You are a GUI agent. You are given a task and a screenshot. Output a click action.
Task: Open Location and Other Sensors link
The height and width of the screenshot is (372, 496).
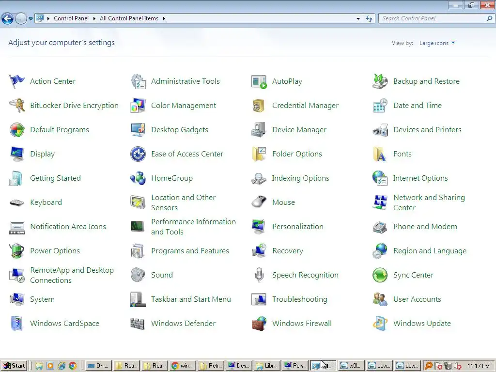click(x=184, y=202)
